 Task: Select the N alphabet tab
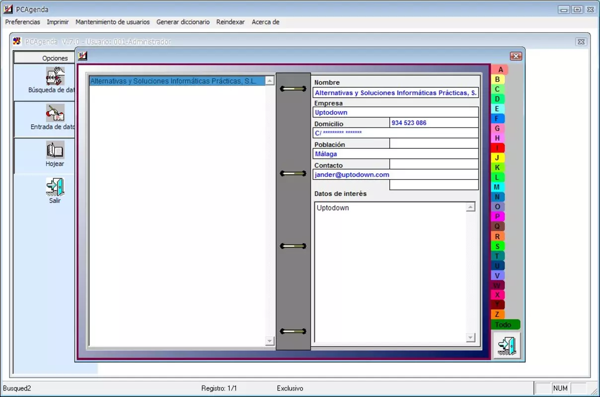498,197
